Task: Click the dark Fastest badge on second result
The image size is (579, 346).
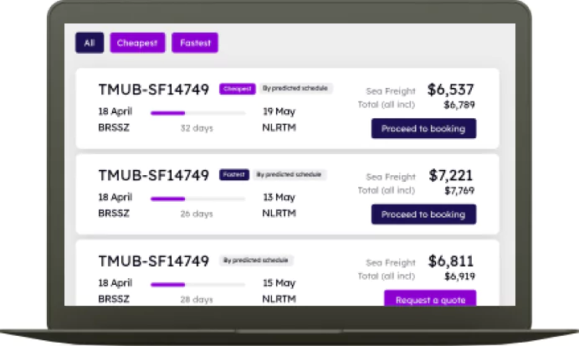Action: click(234, 174)
